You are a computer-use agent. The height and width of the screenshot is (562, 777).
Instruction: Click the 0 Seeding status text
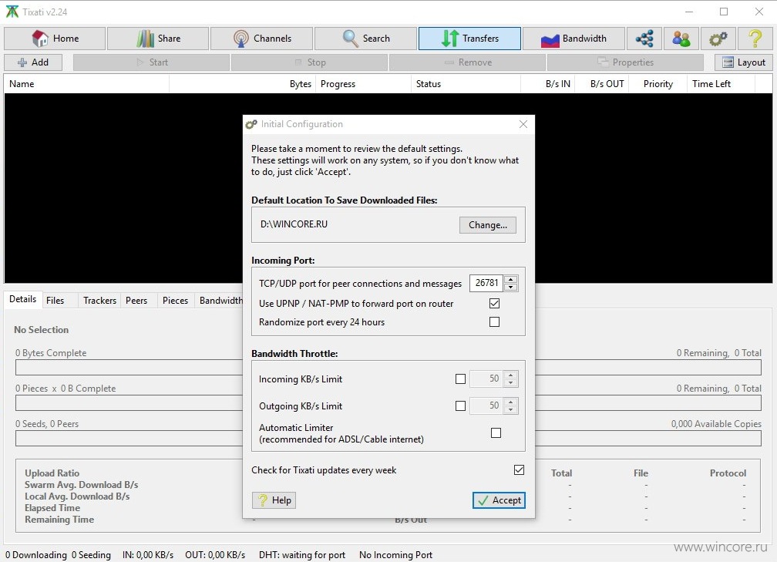click(91, 555)
